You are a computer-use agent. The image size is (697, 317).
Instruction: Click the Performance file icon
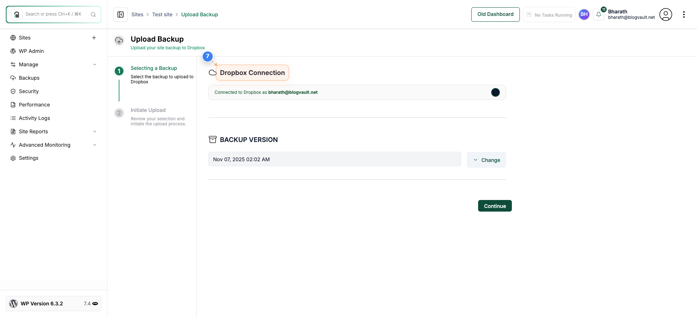pyautogui.click(x=13, y=105)
